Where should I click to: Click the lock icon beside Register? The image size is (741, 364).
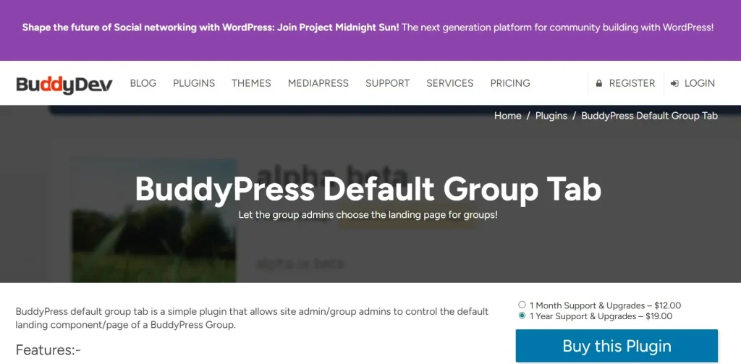599,84
